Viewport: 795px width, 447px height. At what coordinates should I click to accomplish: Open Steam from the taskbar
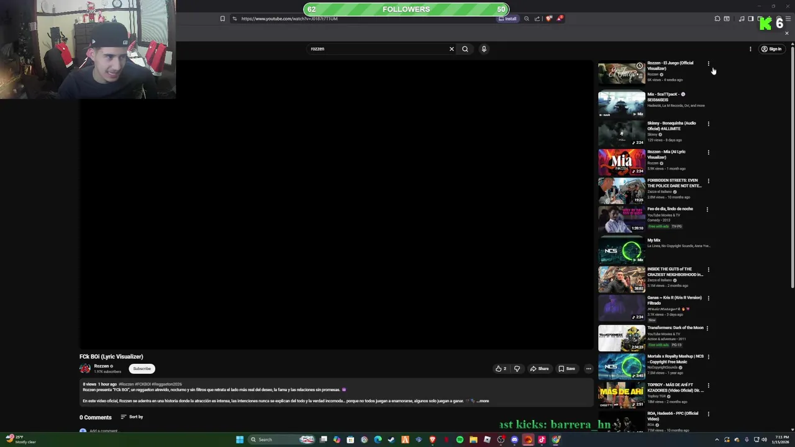tap(391, 440)
